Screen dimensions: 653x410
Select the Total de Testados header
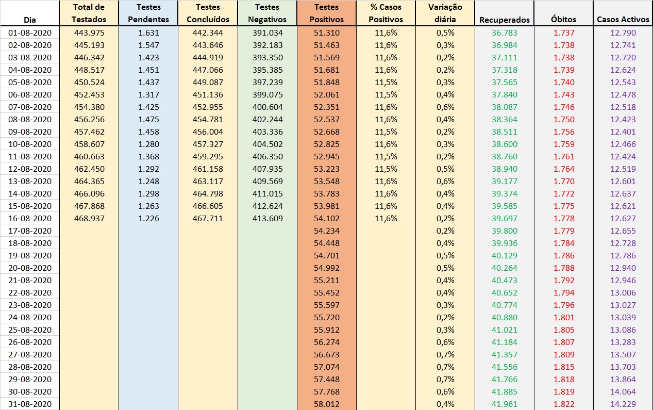[89, 13]
